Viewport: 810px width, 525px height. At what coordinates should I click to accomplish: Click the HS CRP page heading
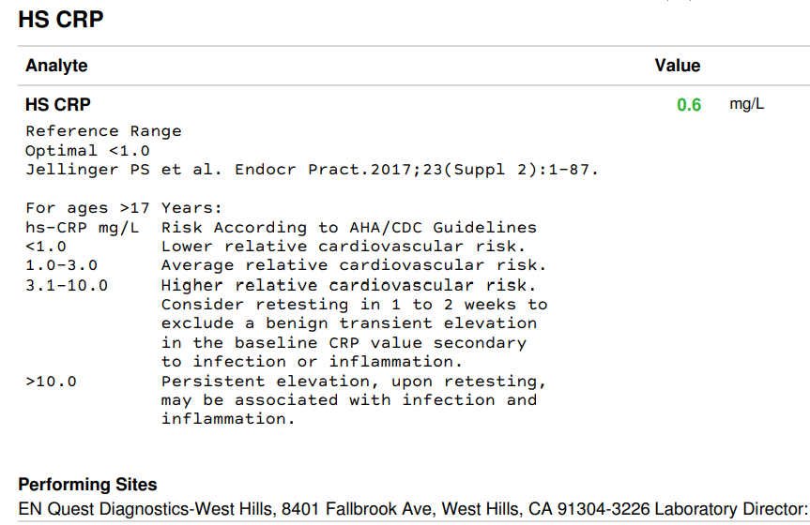[61, 20]
